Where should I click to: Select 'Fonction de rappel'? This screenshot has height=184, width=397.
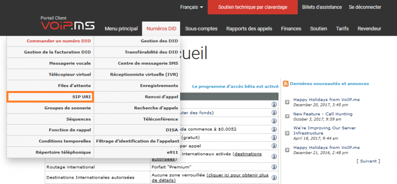(x=50, y=130)
